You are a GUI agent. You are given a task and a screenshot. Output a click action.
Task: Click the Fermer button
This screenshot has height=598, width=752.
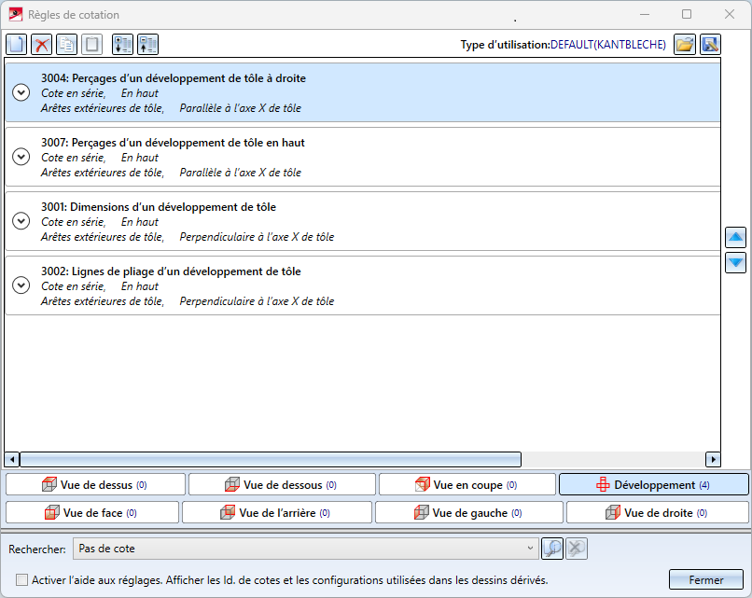tap(706, 579)
